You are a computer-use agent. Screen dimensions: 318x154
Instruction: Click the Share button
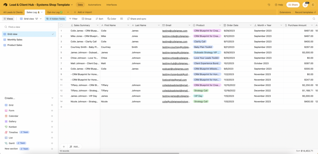click(293, 5)
